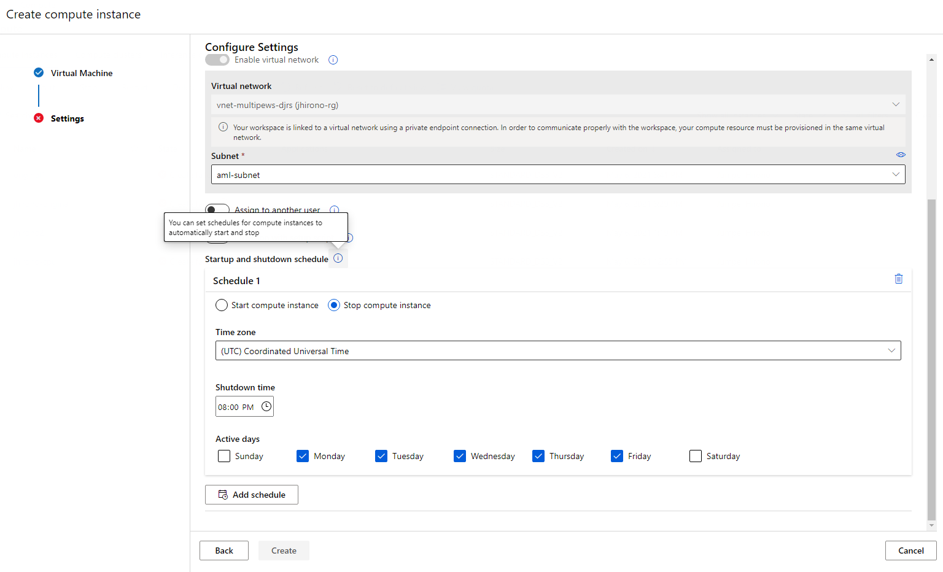Open the clock picker for shutdown time
Viewport: 943px width, 572px height.
(x=266, y=406)
